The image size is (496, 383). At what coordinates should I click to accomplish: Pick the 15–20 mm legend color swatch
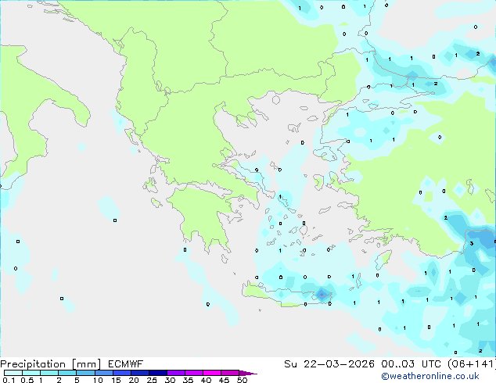tap(122, 373)
